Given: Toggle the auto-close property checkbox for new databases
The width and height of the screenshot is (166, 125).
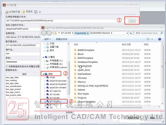Looking at the screenshot, I should [7, 67].
